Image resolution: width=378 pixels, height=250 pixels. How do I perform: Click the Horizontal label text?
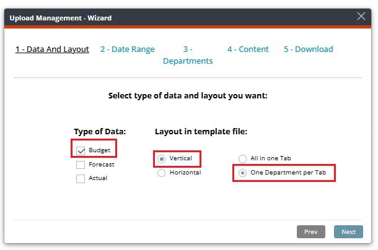pos(185,173)
